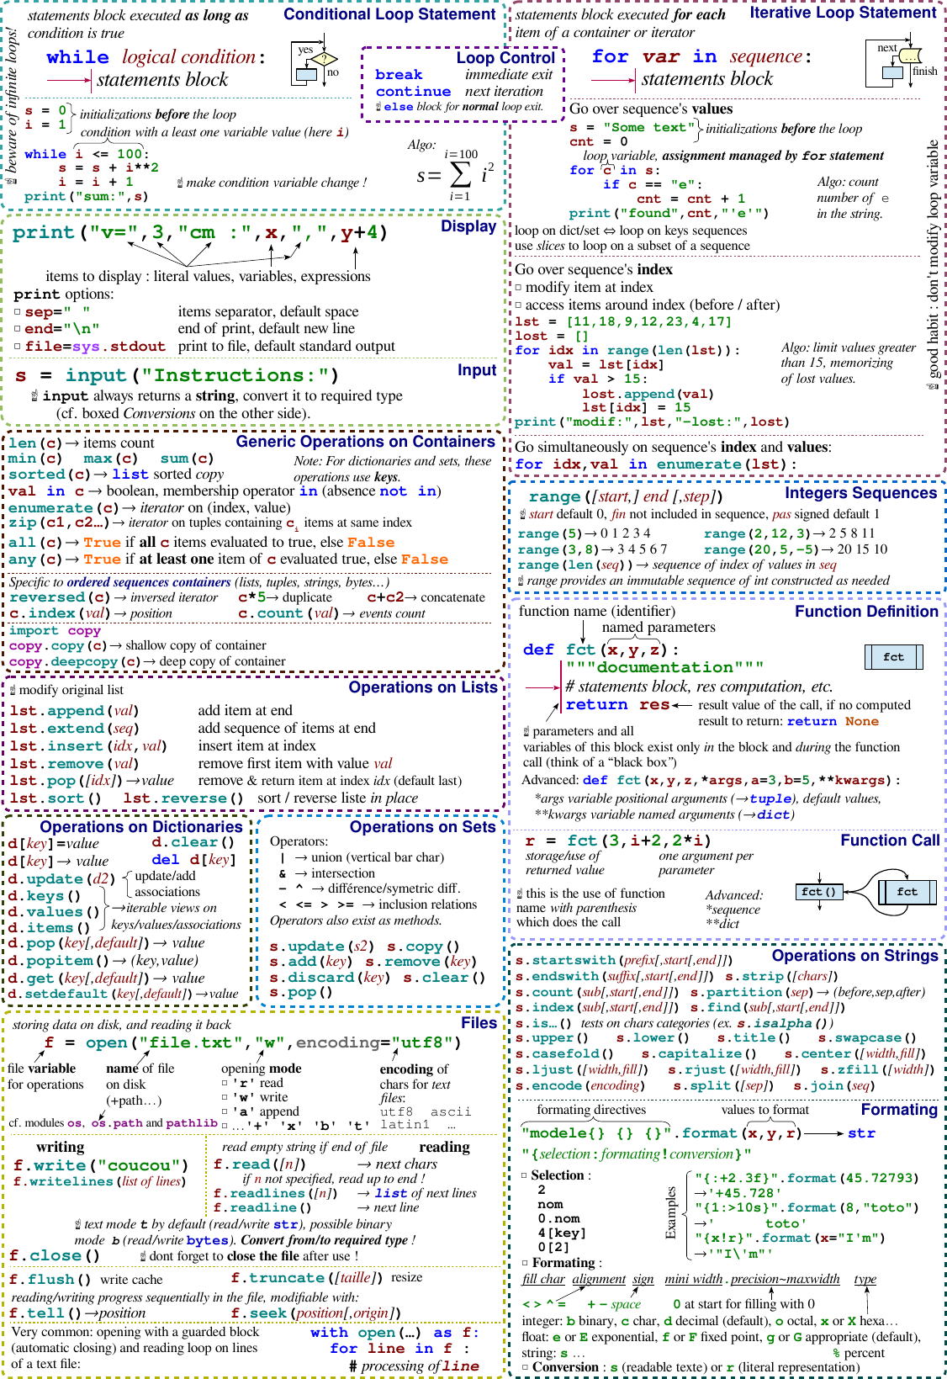Viewport: 947px width, 1379px height.
Task: Click the f.write("coucou") entry
Action: coord(101,1166)
